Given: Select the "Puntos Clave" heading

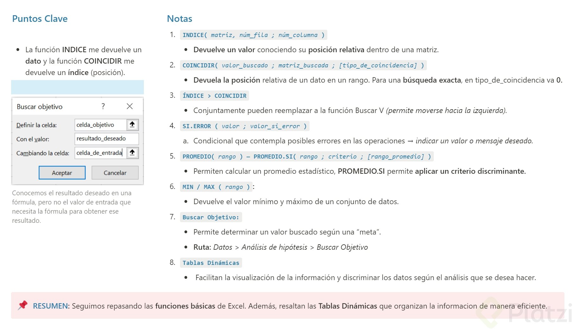Looking at the screenshot, I should click(39, 19).
